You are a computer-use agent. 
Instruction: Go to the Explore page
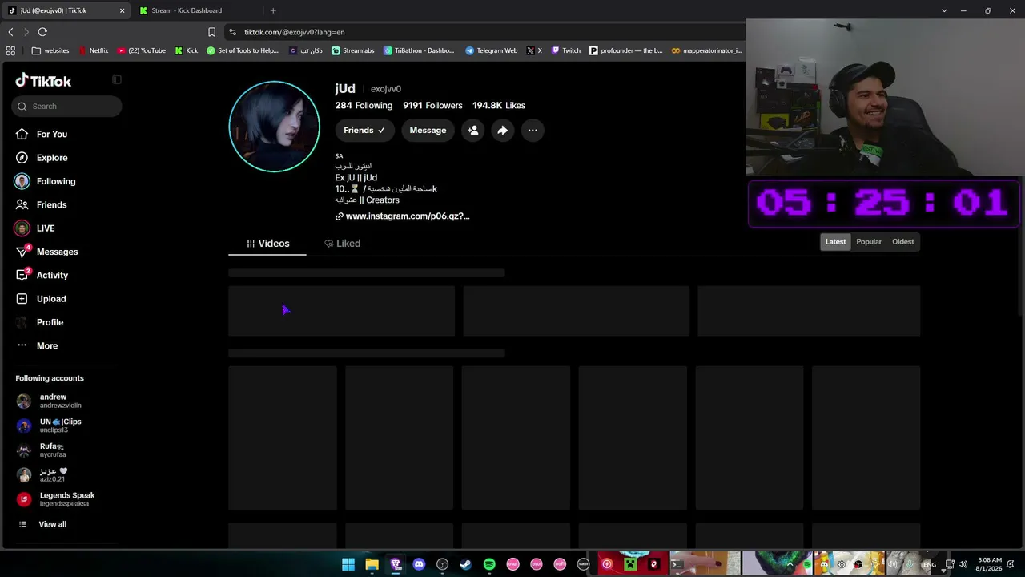tap(52, 158)
